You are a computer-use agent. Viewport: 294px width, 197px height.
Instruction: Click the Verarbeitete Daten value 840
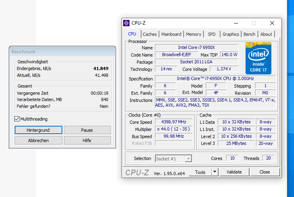click(x=104, y=99)
